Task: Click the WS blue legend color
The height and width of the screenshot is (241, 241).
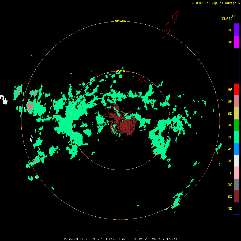Action: click(236, 149)
